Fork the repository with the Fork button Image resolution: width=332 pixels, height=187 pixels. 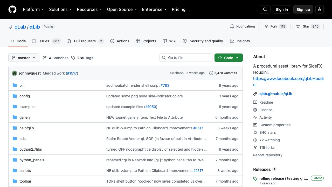click(x=275, y=26)
